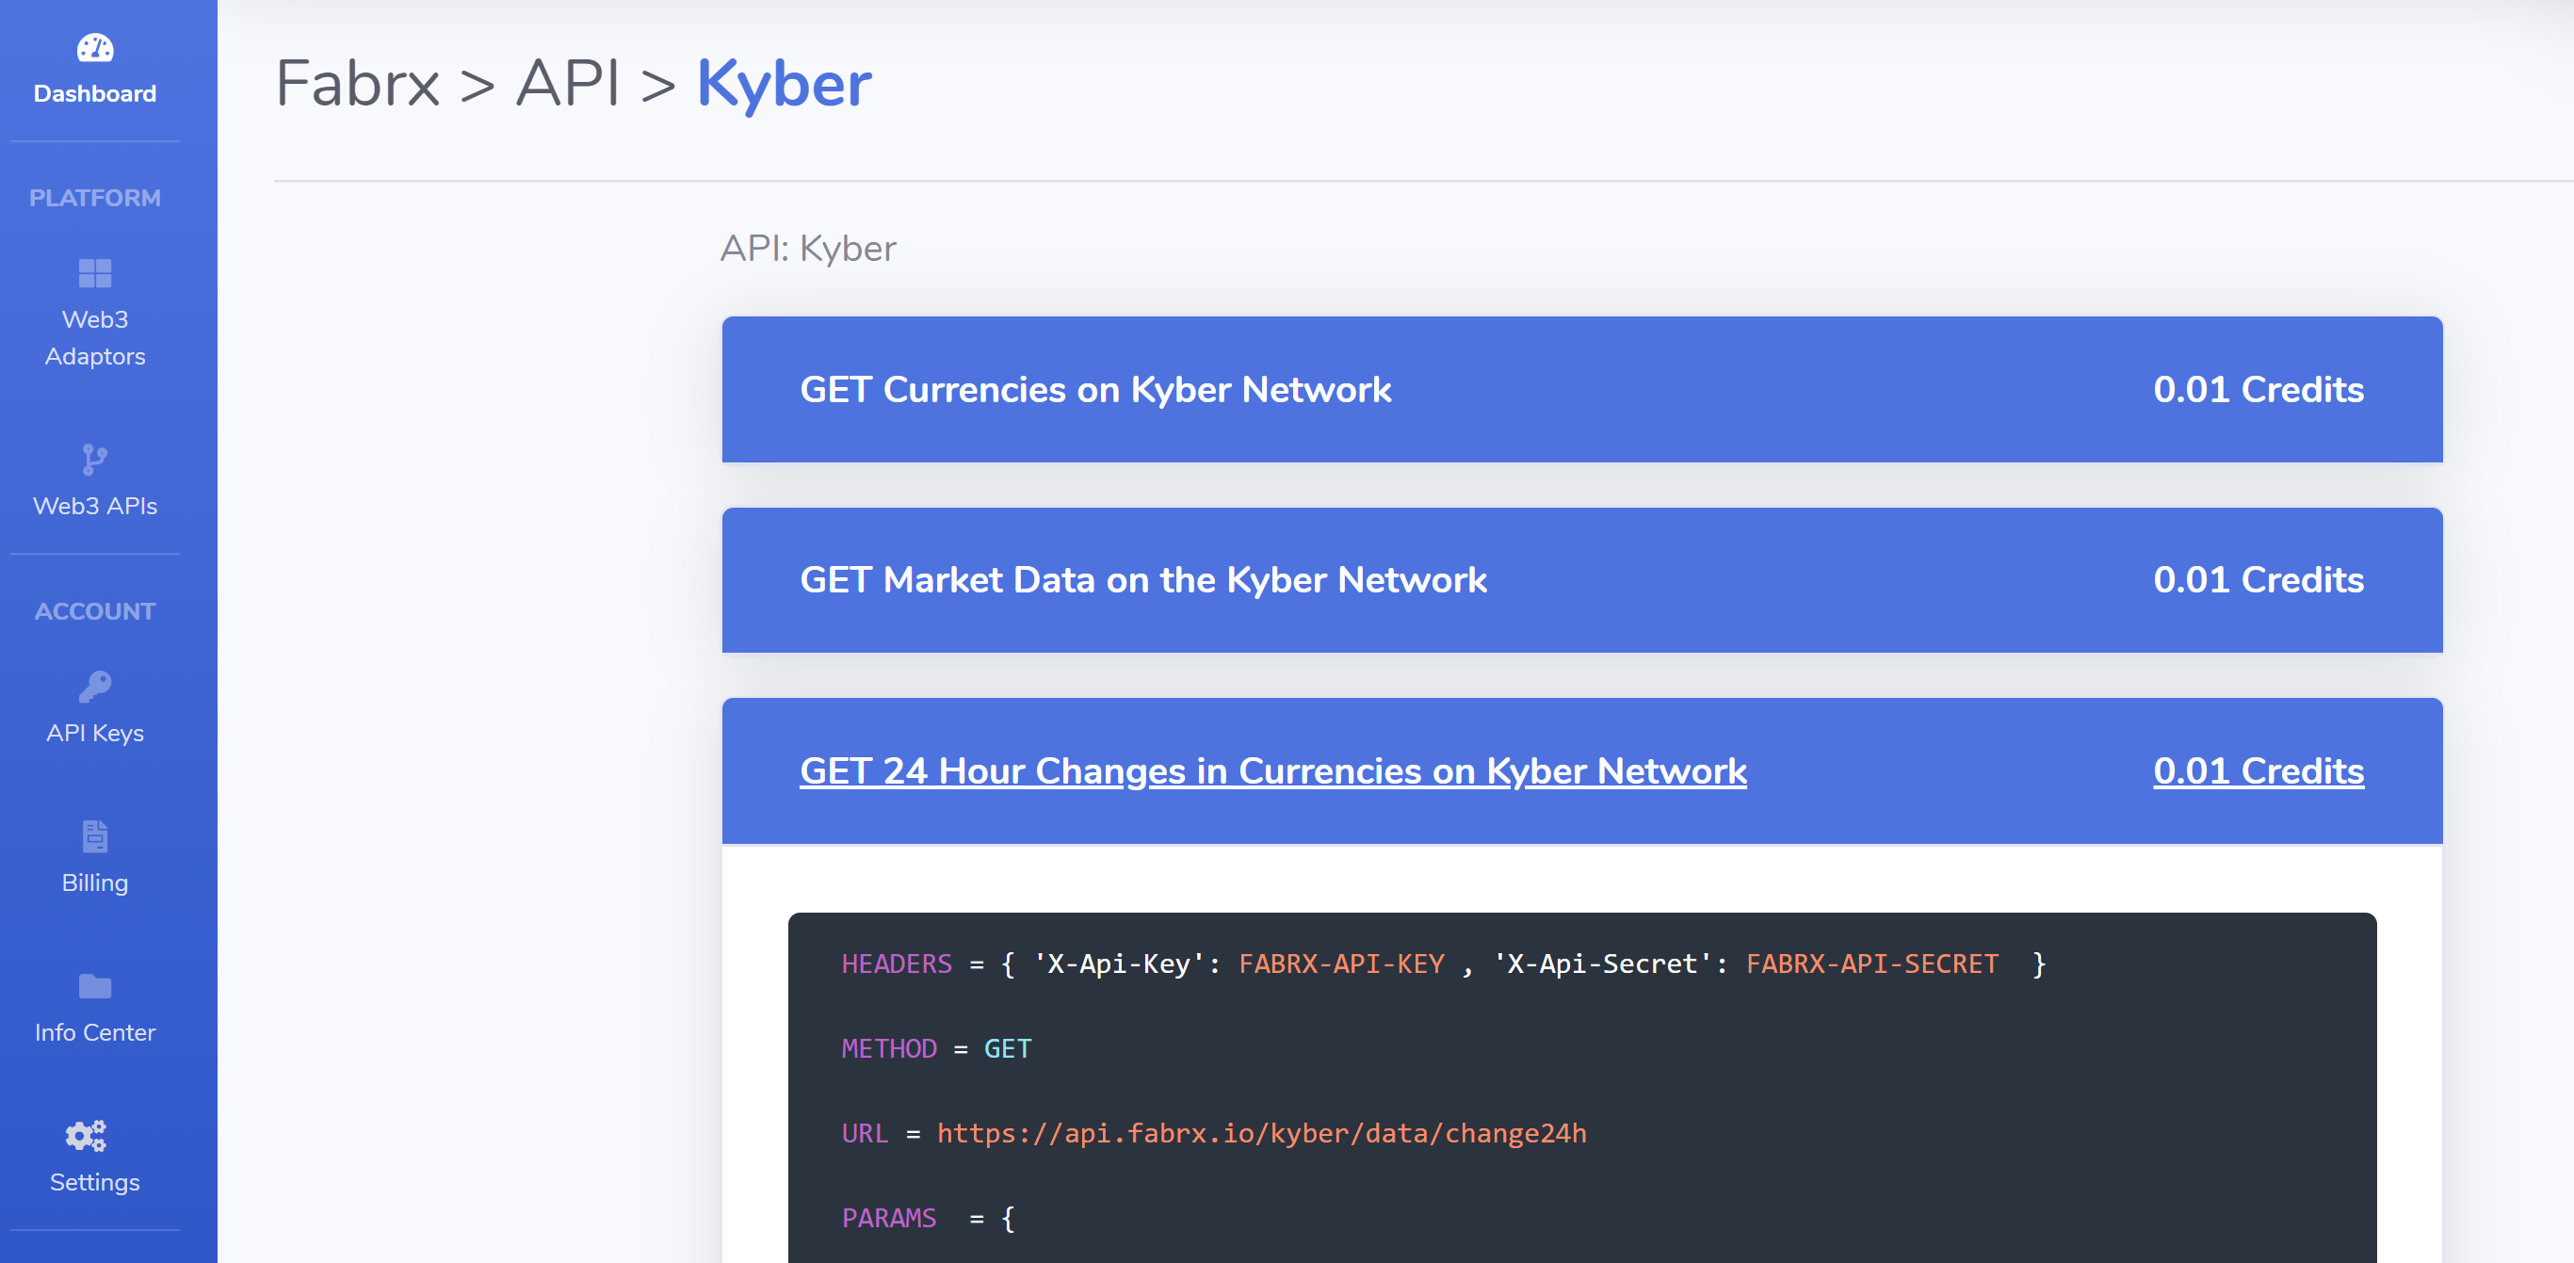Click the FABRX-API-SECRET placeholder in code
The image size is (2574, 1263).
pyautogui.click(x=1871, y=963)
